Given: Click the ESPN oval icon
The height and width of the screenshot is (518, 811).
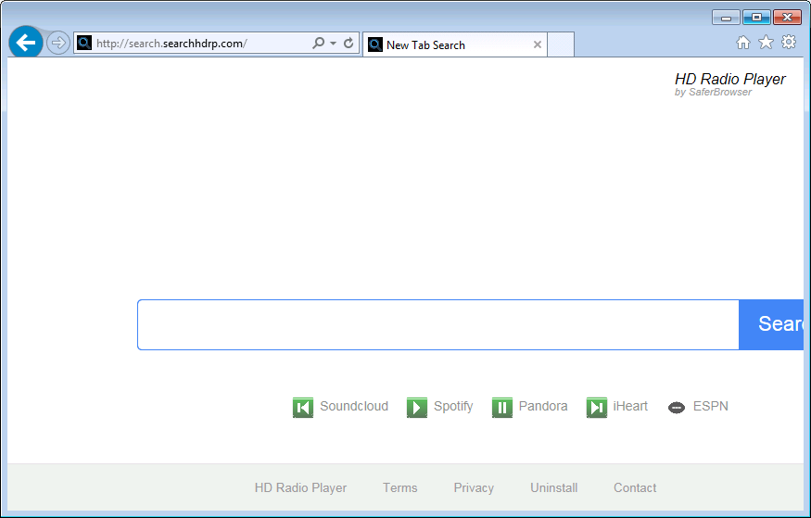Looking at the screenshot, I should click(677, 408).
